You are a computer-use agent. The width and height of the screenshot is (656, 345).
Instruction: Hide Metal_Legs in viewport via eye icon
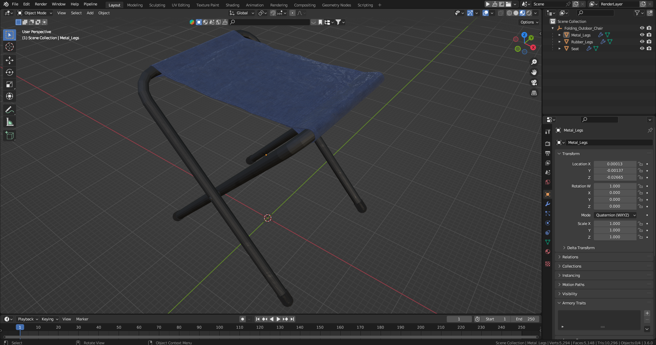point(642,35)
